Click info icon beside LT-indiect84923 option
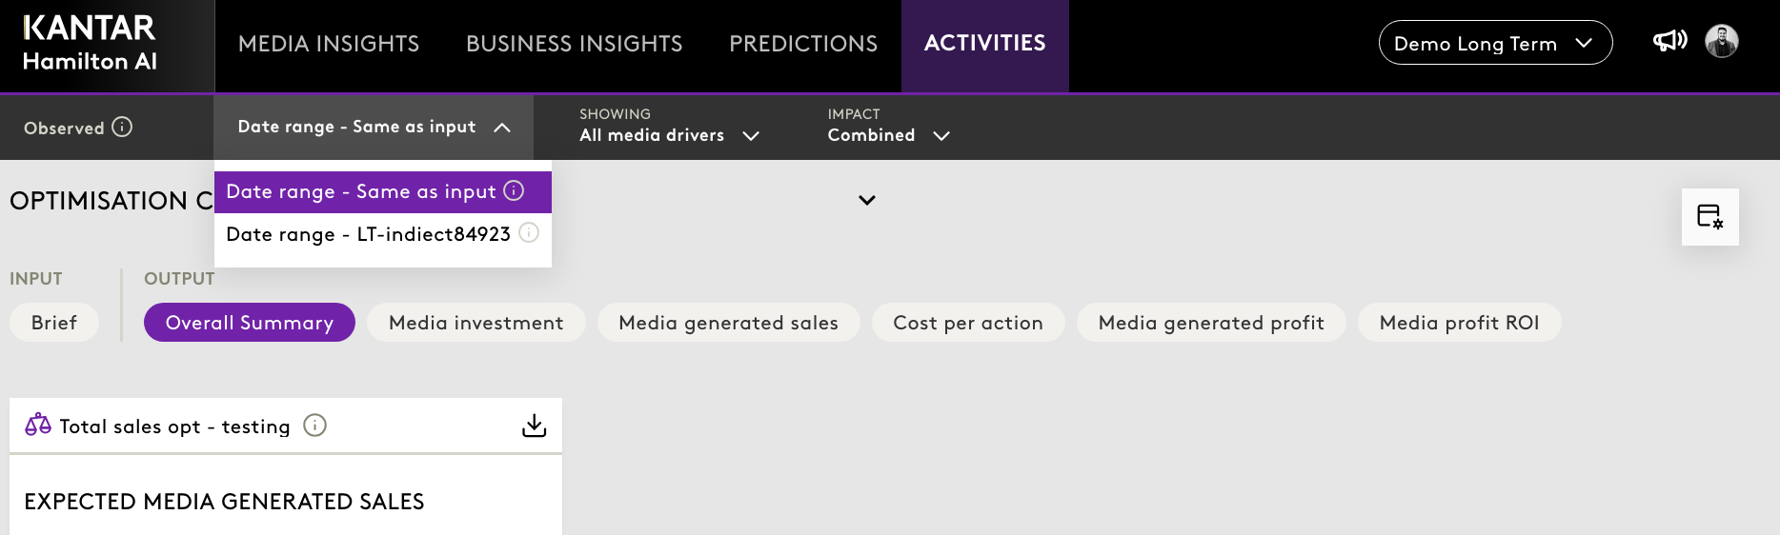Image resolution: width=1780 pixels, height=535 pixels. coord(529,232)
